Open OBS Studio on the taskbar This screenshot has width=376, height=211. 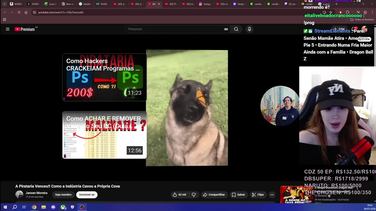(82, 207)
